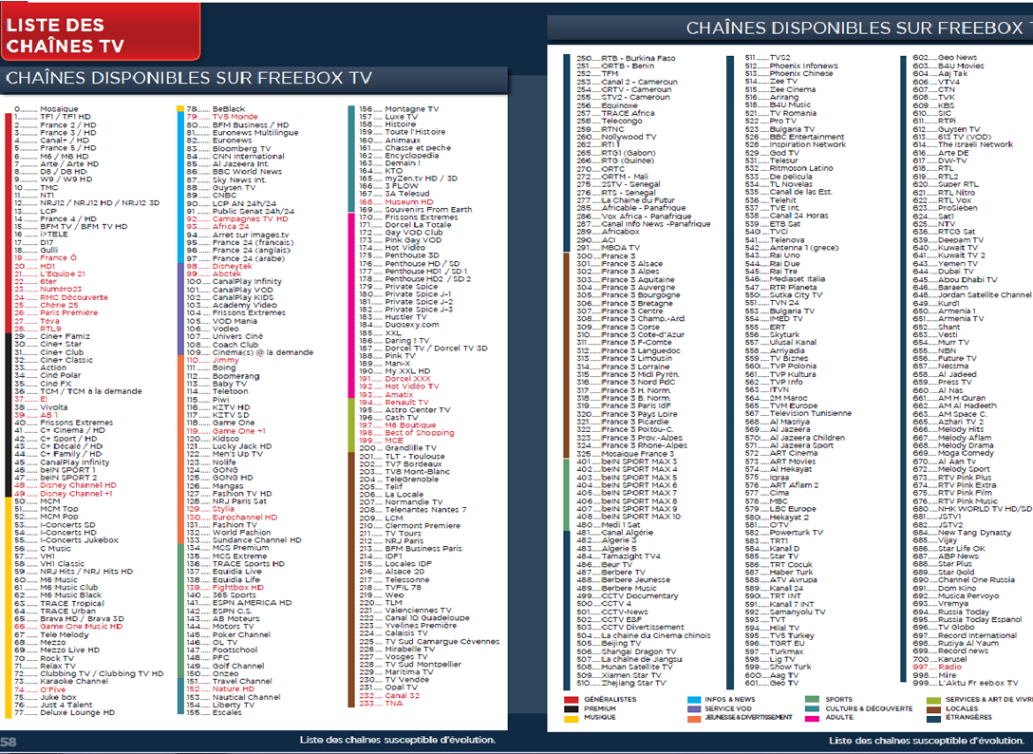
Task: Select channel 51 'MCM Top'
Action: pos(47,509)
